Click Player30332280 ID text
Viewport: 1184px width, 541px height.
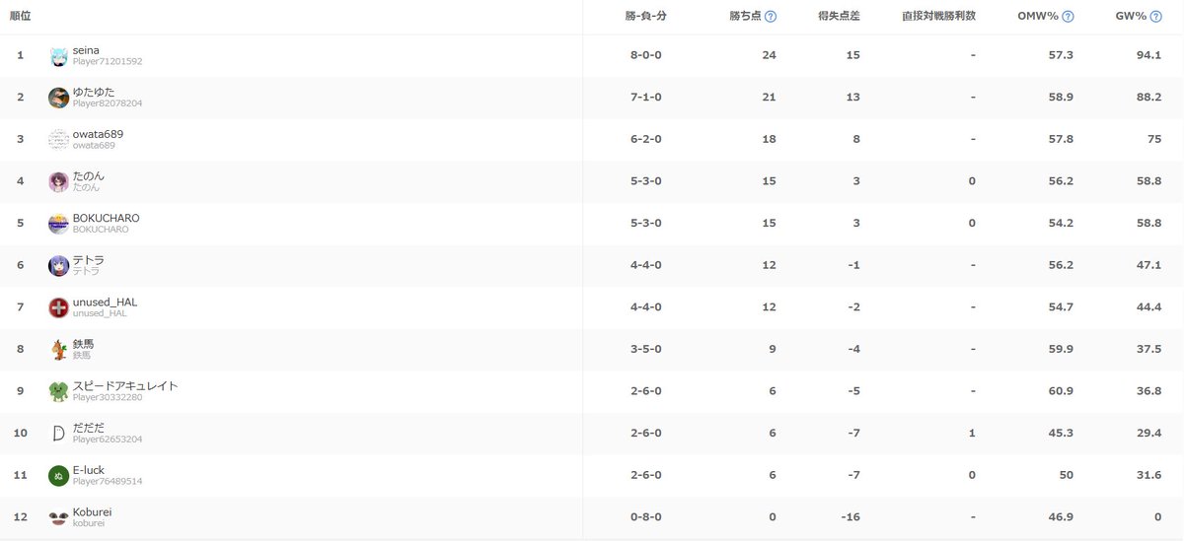click(x=108, y=397)
